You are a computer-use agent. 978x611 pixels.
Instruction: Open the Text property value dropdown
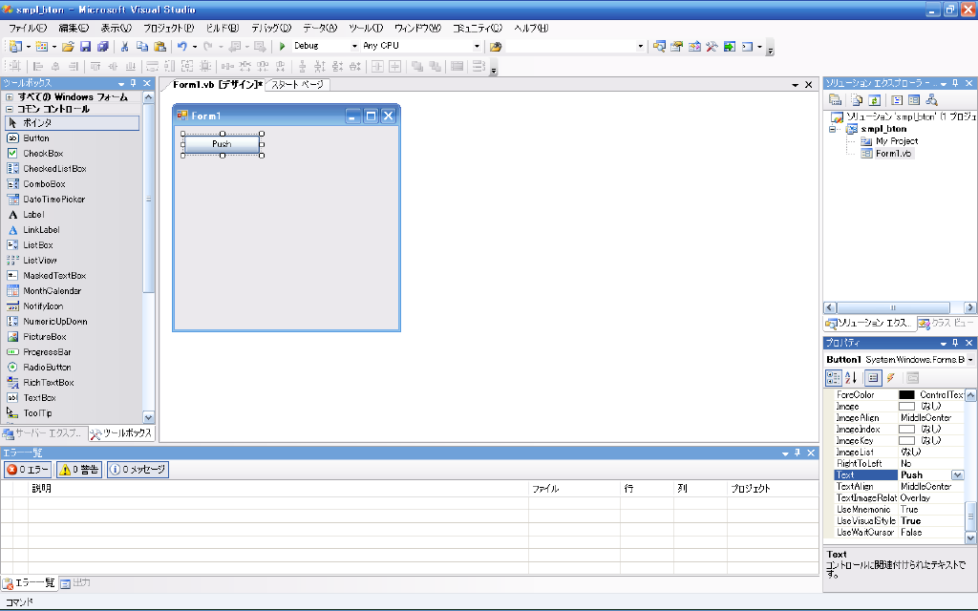957,475
